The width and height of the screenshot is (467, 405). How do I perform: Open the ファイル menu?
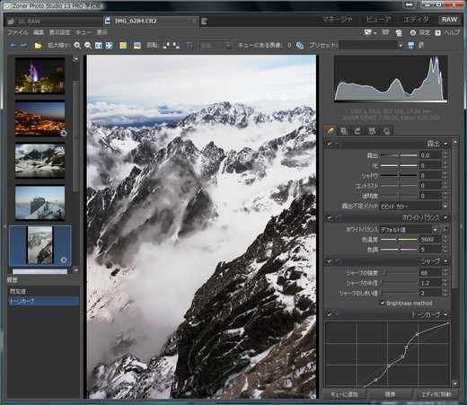point(17,32)
